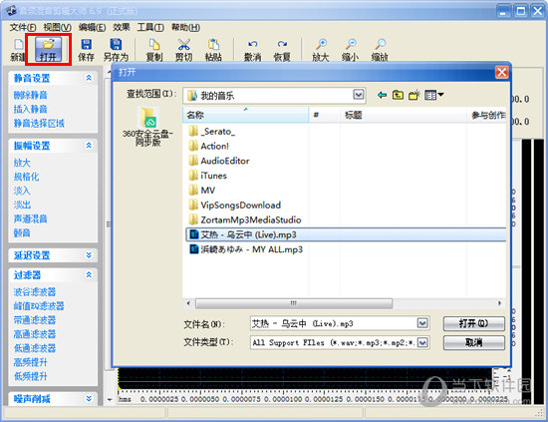
Task: Open the 查找范围 location dropdown
Action: coord(359,95)
